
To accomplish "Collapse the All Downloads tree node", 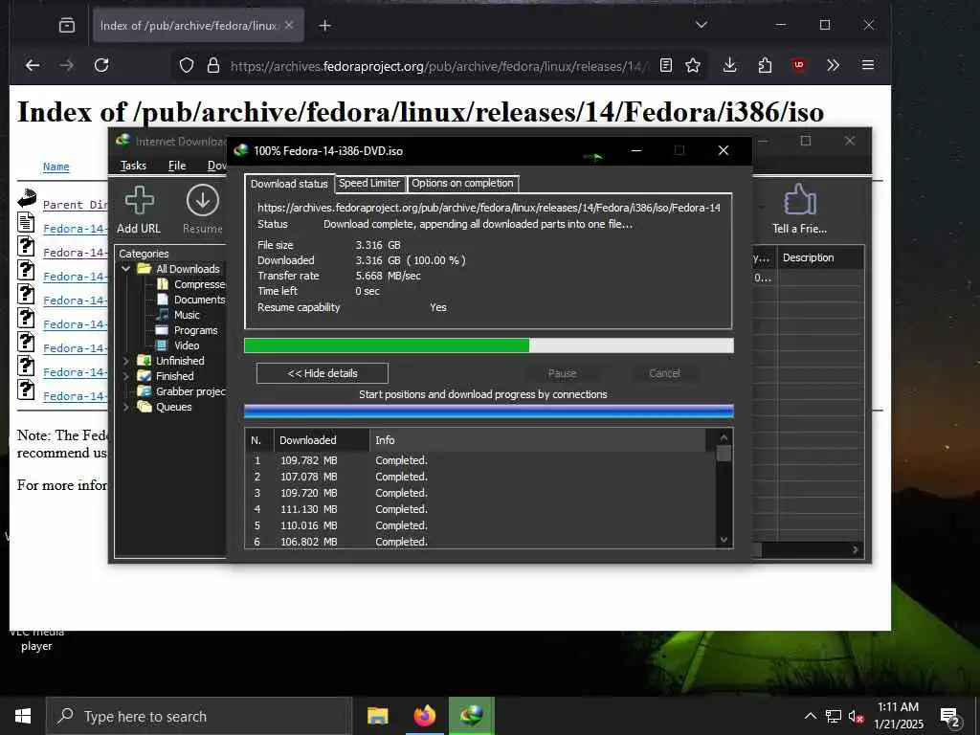I will tap(126, 269).
